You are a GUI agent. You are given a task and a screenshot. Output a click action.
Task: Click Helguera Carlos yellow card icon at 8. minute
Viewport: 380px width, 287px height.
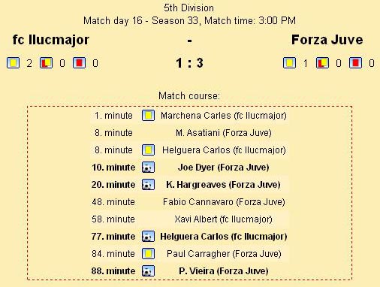pos(148,150)
